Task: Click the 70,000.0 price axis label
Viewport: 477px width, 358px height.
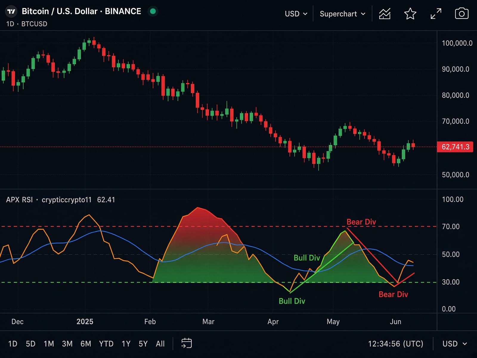Action: pos(456,121)
